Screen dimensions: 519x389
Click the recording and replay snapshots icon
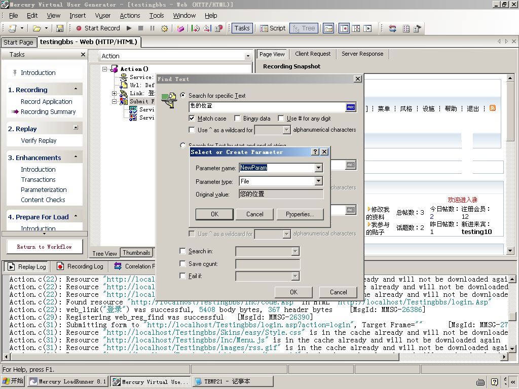click(x=356, y=28)
